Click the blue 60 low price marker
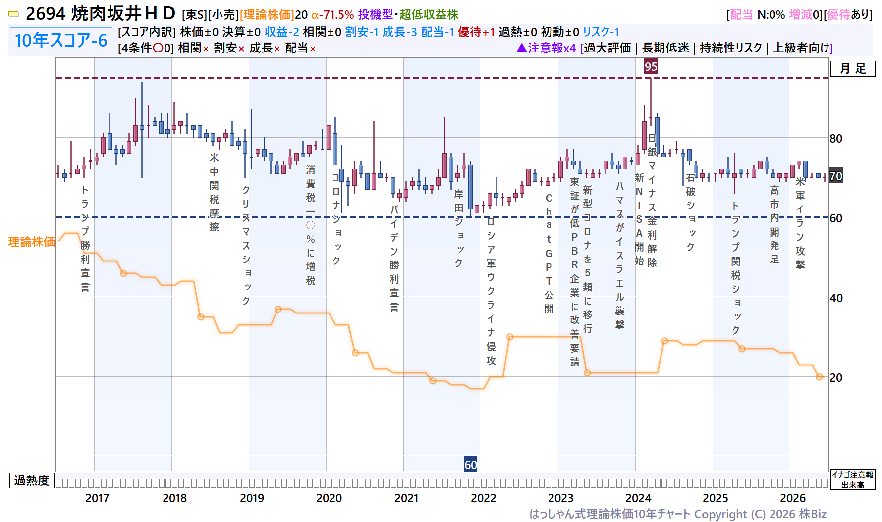 470,465
